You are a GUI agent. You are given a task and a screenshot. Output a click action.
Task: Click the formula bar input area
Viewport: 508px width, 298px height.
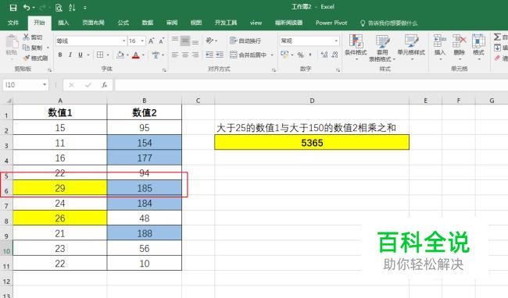[311, 85]
